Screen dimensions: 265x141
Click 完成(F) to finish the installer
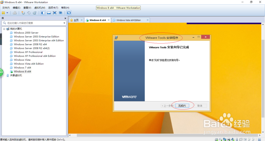coord(182,106)
